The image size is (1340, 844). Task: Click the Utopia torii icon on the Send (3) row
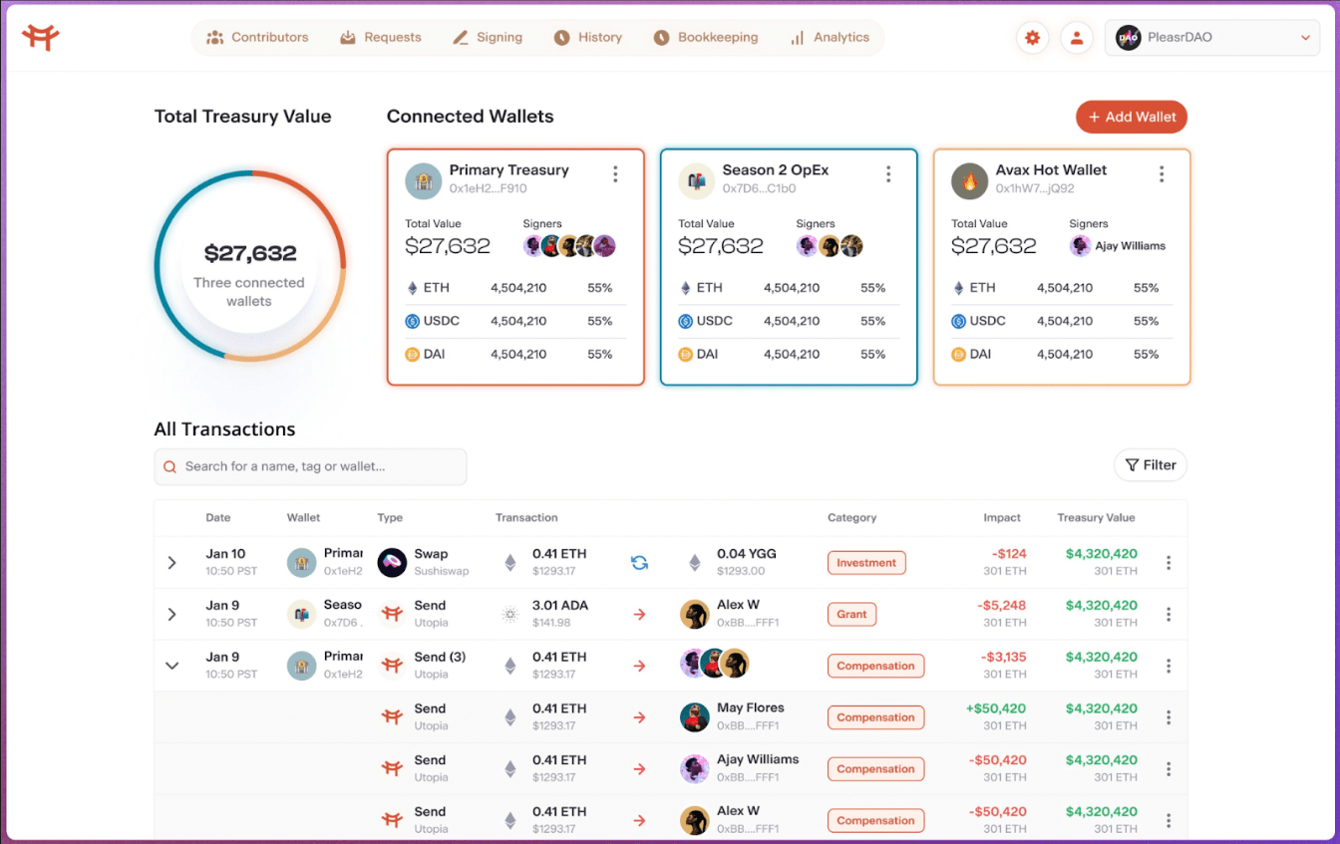pyautogui.click(x=391, y=665)
